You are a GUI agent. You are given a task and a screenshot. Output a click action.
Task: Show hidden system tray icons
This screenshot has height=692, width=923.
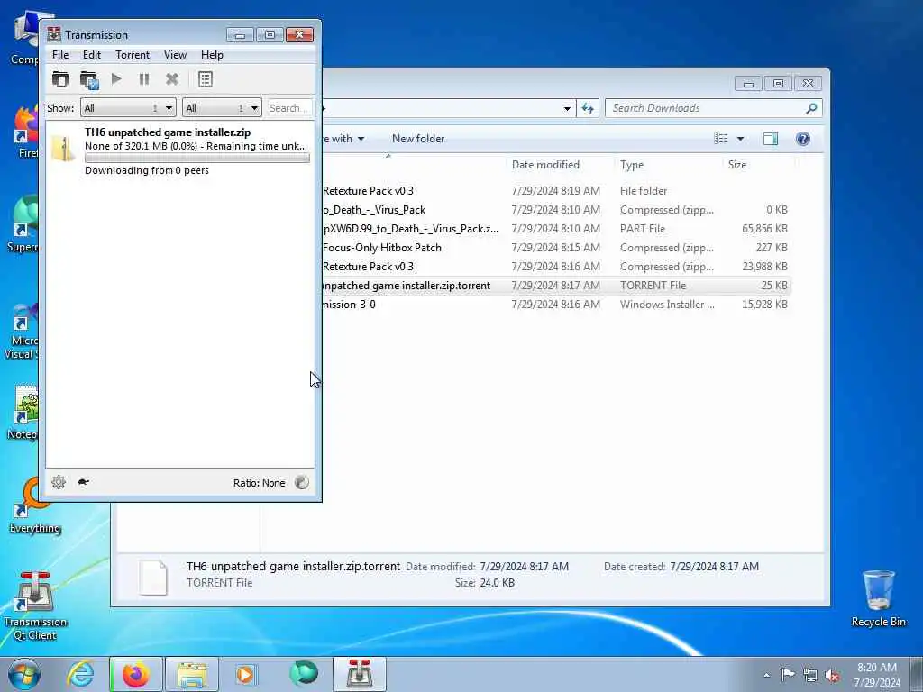[766, 675]
